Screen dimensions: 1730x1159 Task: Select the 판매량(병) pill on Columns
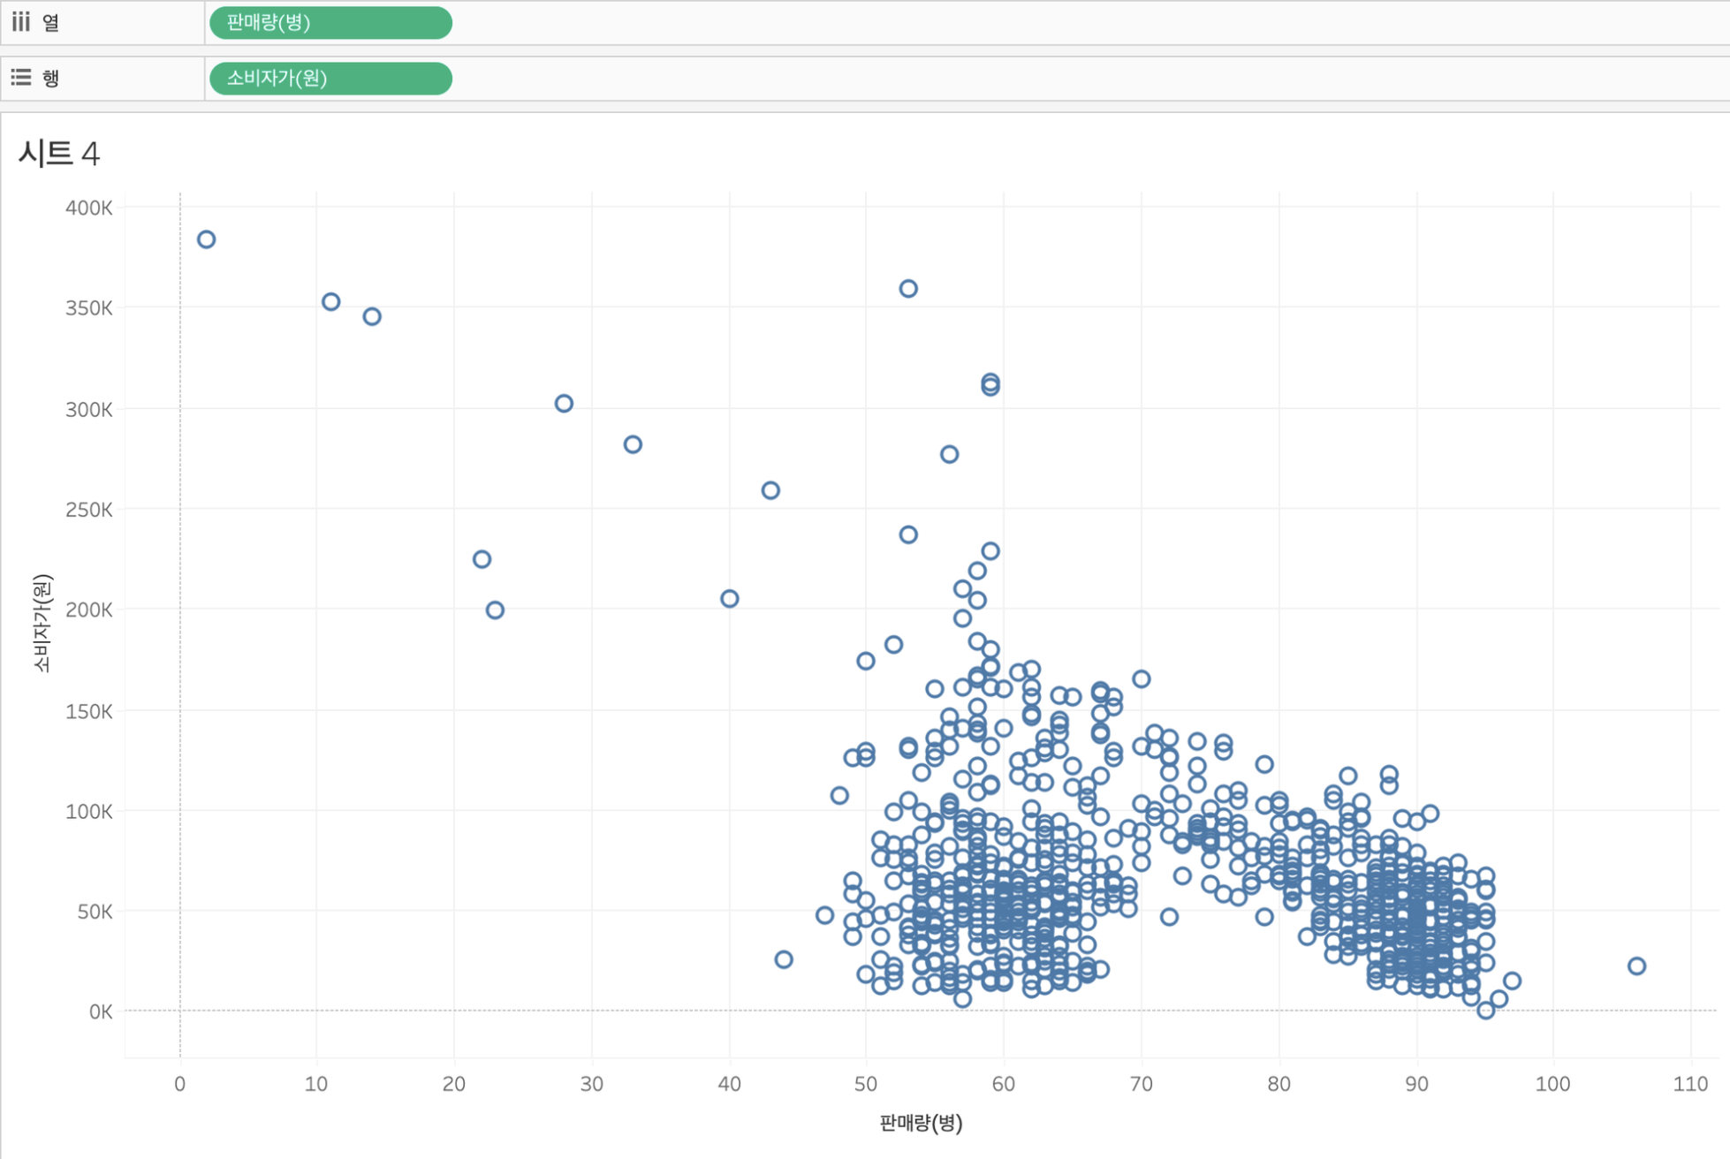pyautogui.click(x=330, y=22)
